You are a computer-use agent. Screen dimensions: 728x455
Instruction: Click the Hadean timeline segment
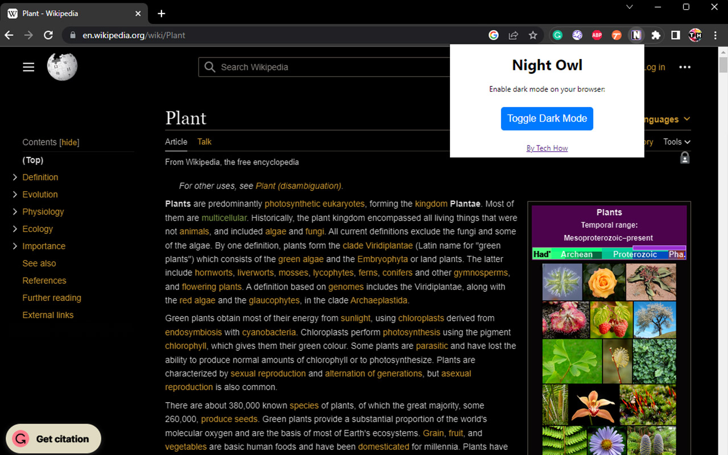tap(542, 254)
